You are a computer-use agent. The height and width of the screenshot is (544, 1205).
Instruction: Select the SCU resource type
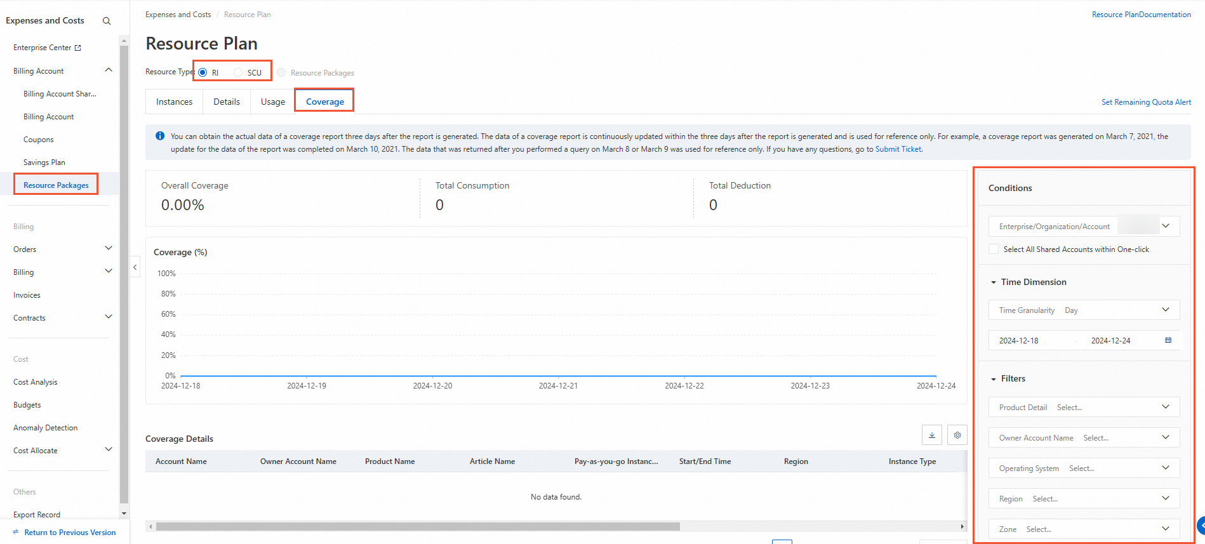click(x=238, y=72)
